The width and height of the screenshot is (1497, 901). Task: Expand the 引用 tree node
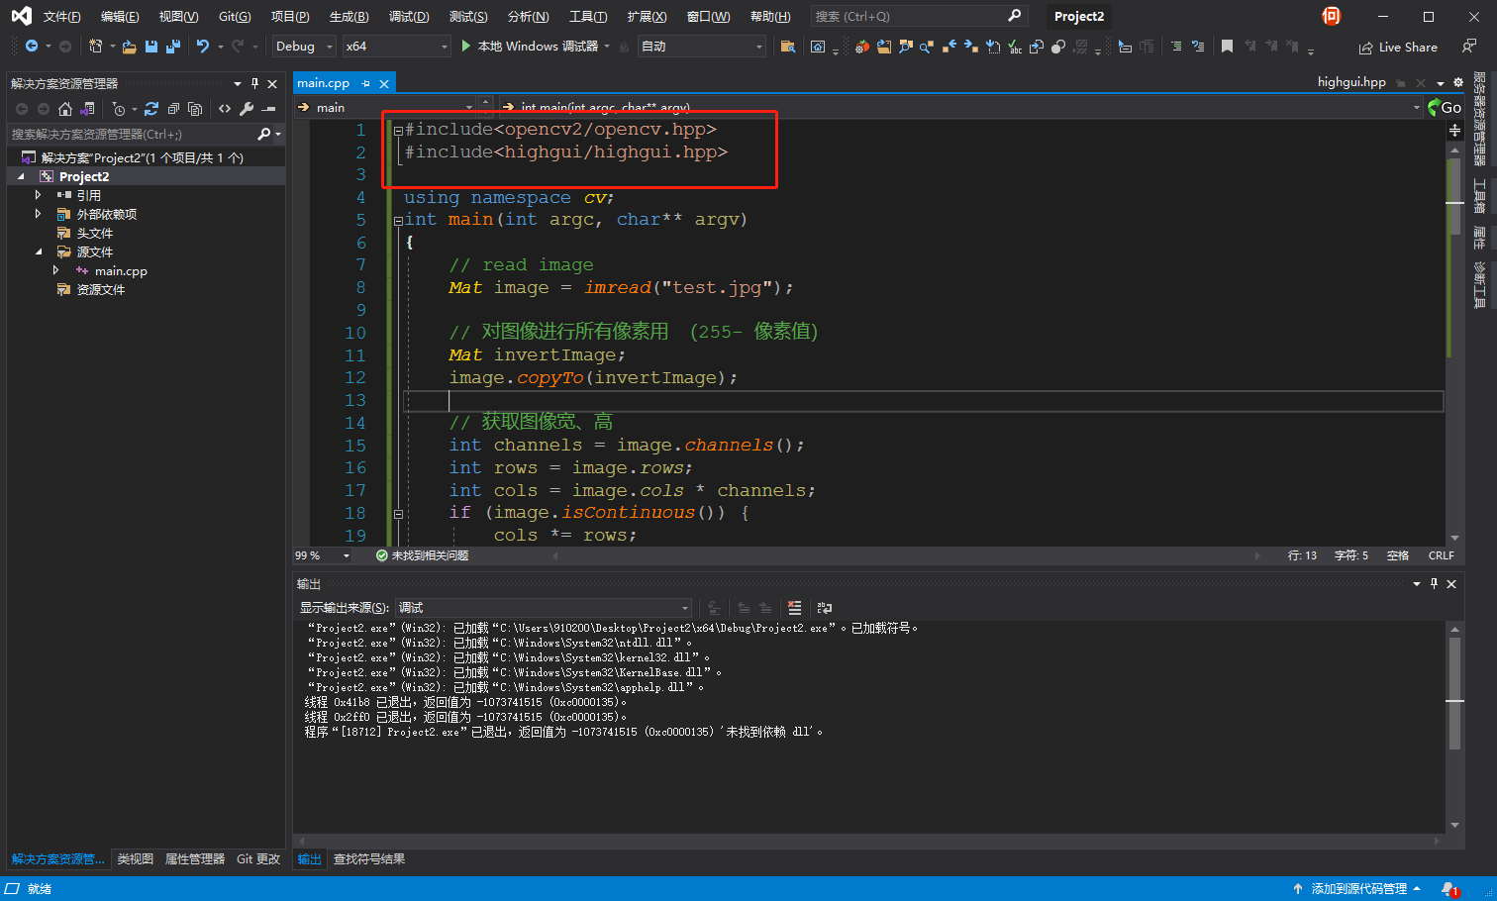pyautogui.click(x=38, y=195)
